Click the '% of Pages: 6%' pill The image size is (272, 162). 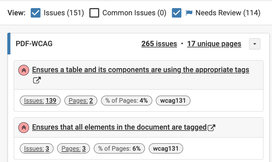point(119,149)
